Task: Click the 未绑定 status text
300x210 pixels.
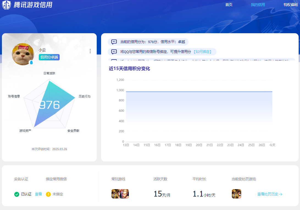Action: point(58,194)
